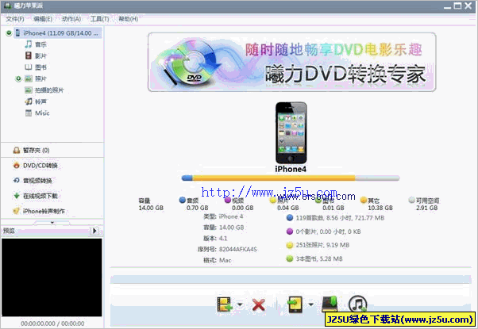
Task: Expand the 照片 photos tree node
Action: 18,78
